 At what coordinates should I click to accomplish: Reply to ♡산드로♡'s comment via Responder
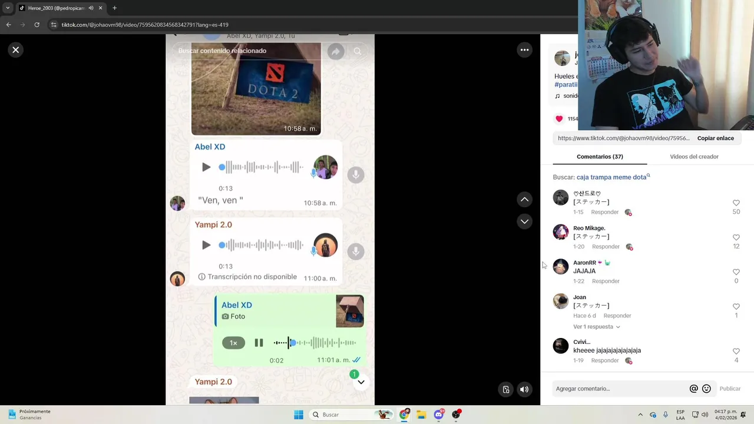(x=605, y=212)
